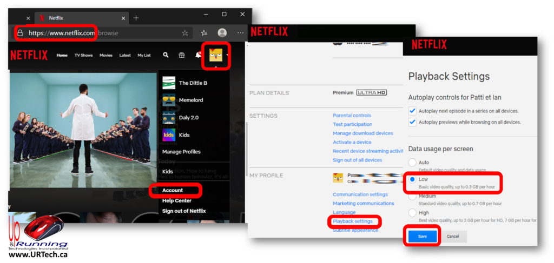Switch to The Dittle B profile avatar

[169, 83]
